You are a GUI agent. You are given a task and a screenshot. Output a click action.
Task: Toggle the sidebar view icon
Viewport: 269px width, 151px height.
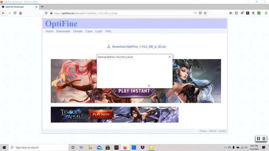236,13
